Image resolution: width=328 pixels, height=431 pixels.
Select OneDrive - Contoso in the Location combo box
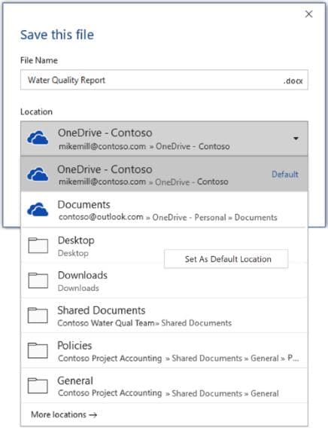pos(164,139)
